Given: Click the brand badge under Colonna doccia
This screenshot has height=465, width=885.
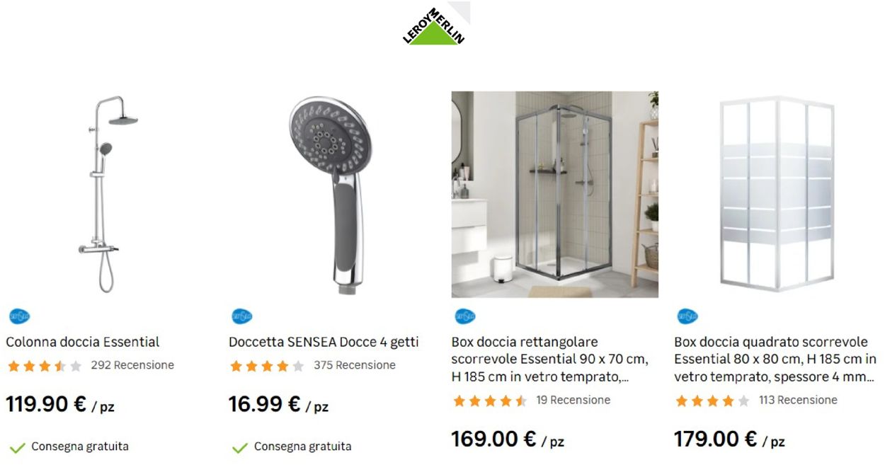Looking at the screenshot, I should 19,316.
